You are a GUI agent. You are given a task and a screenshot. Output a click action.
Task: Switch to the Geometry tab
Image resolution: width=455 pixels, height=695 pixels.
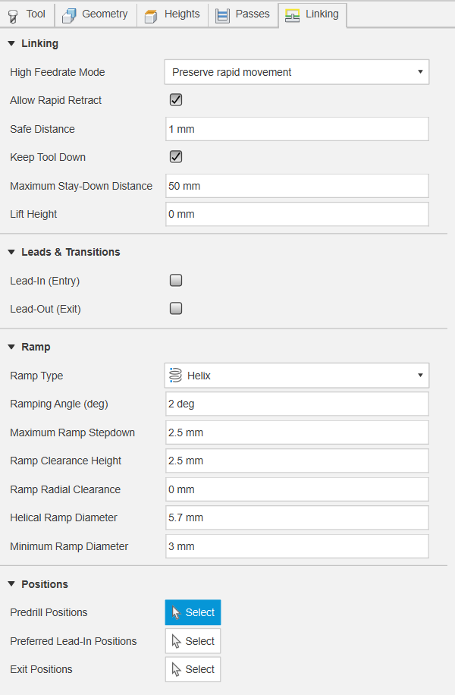coord(96,14)
